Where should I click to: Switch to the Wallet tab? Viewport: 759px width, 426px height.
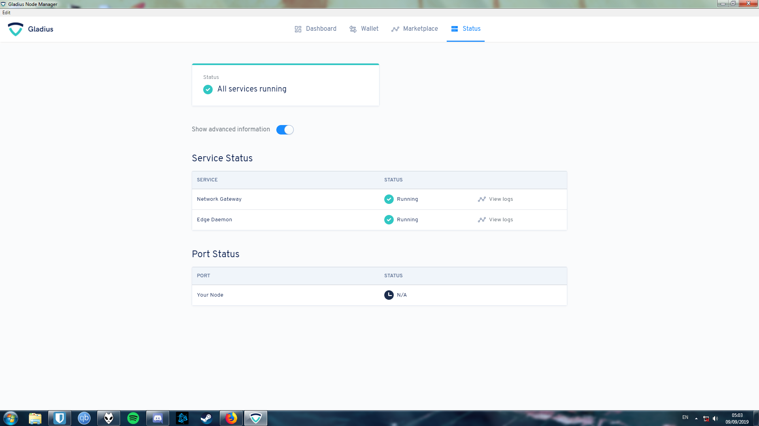[364, 29]
